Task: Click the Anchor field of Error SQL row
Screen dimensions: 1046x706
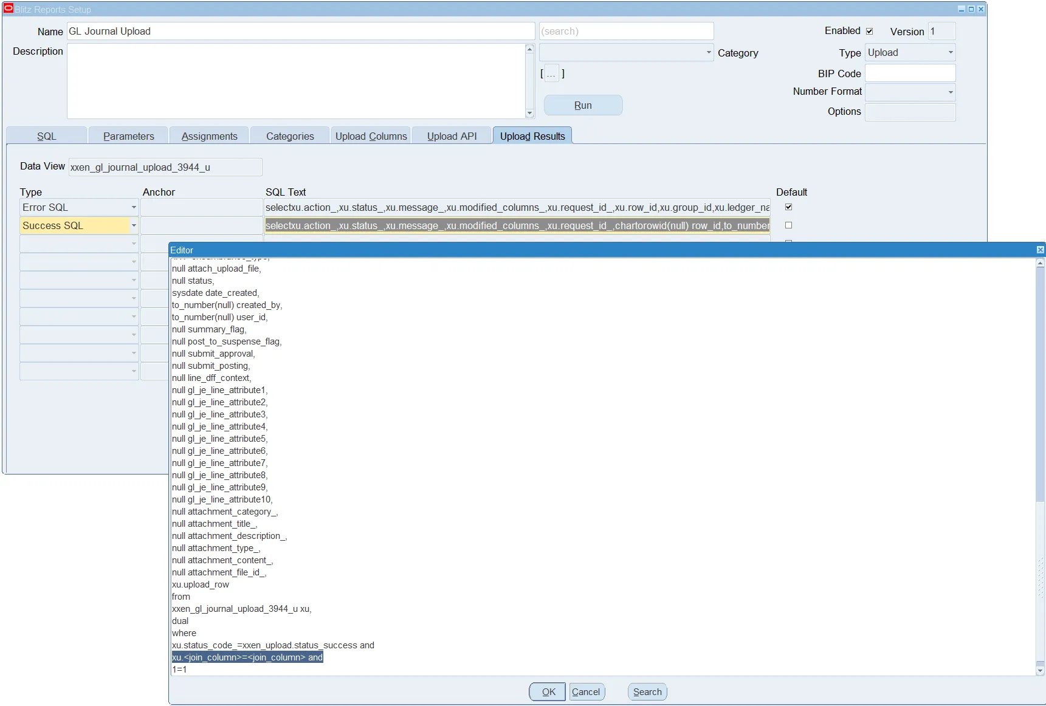Action: pyautogui.click(x=201, y=207)
